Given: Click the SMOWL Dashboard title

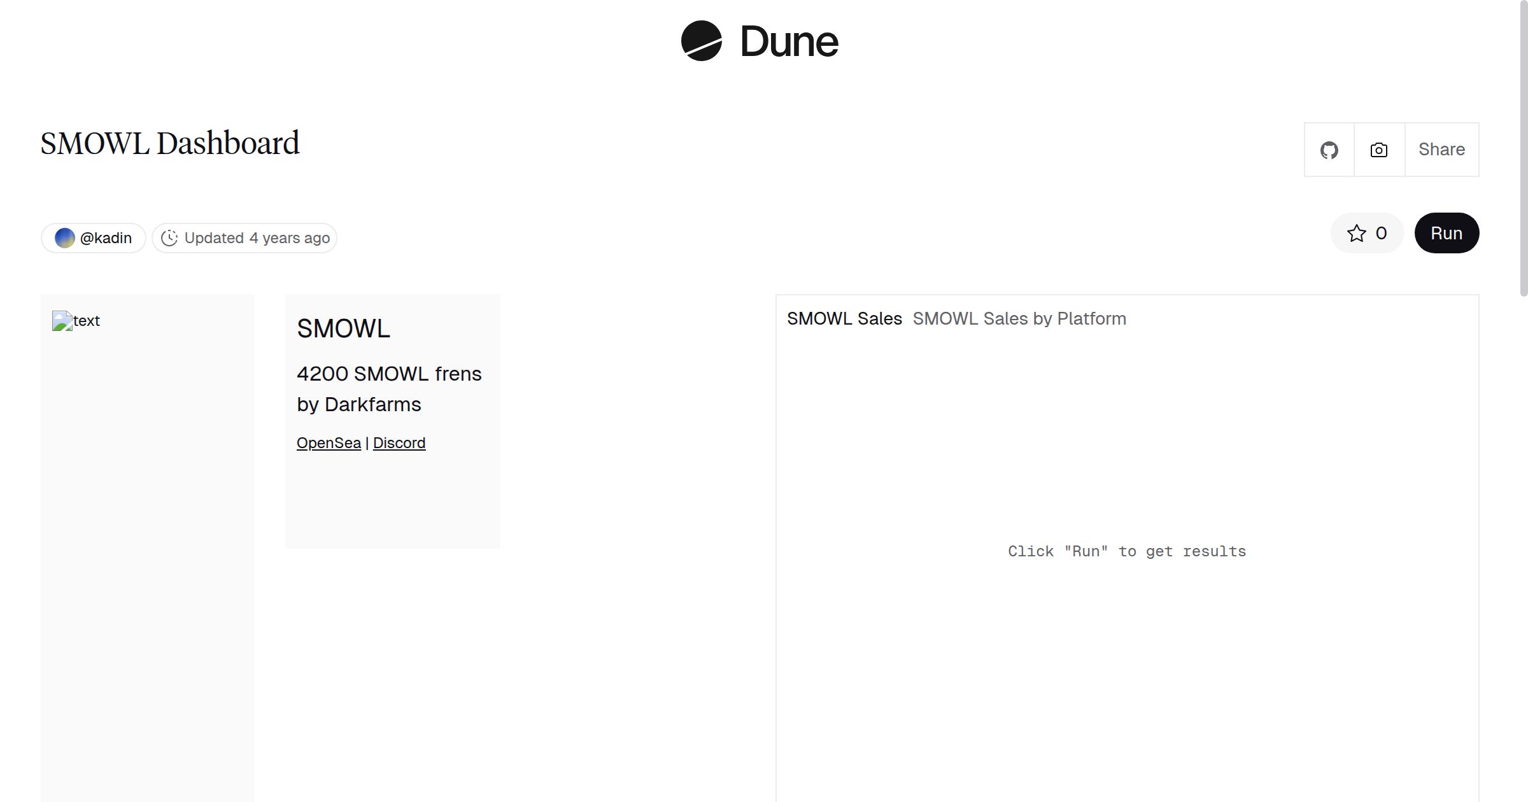Looking at the screenshot, I should coord(170,143).
